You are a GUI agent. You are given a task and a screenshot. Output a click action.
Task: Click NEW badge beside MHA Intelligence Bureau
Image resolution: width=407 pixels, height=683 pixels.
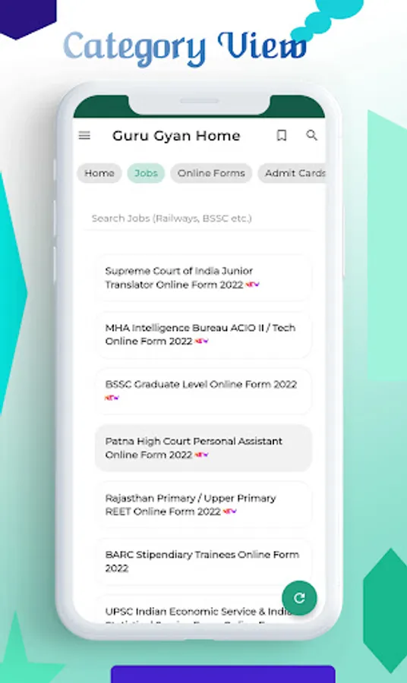coord(201,341)
